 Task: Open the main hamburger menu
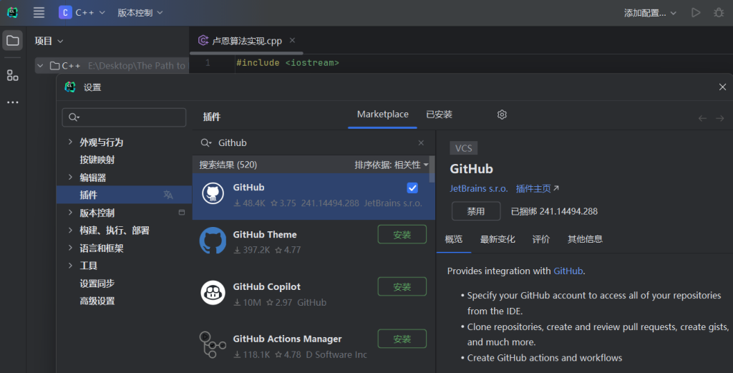(x=39, y=12)
